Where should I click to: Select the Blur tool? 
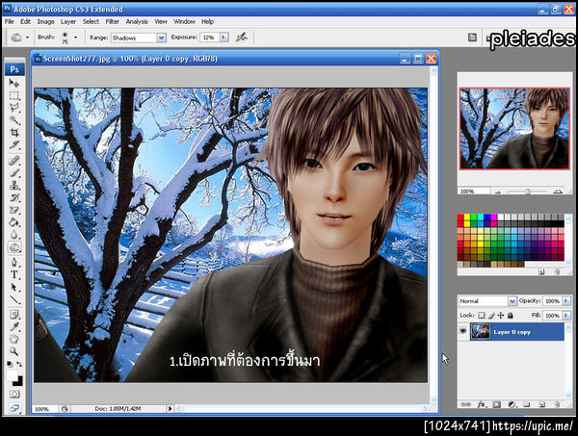coord(14,235)
